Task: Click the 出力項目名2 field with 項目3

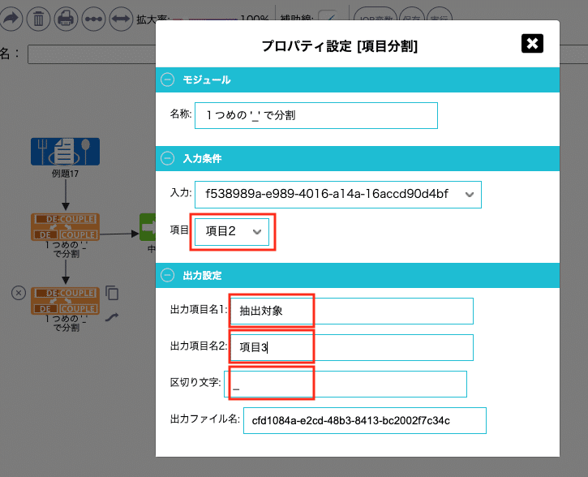Action: [351, 347]
